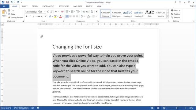Shrink font size with the smaller A icon
Viewport: 196px width, 110px height.
51,12
